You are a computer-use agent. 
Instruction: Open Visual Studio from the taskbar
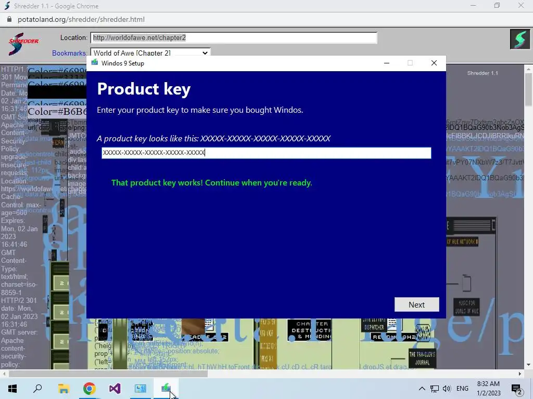(x=115, y=389)
